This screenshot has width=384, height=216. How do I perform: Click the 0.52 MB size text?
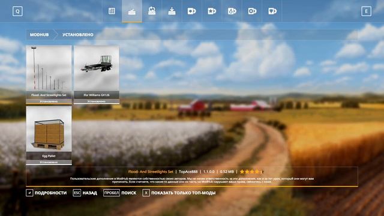(227, 172)
